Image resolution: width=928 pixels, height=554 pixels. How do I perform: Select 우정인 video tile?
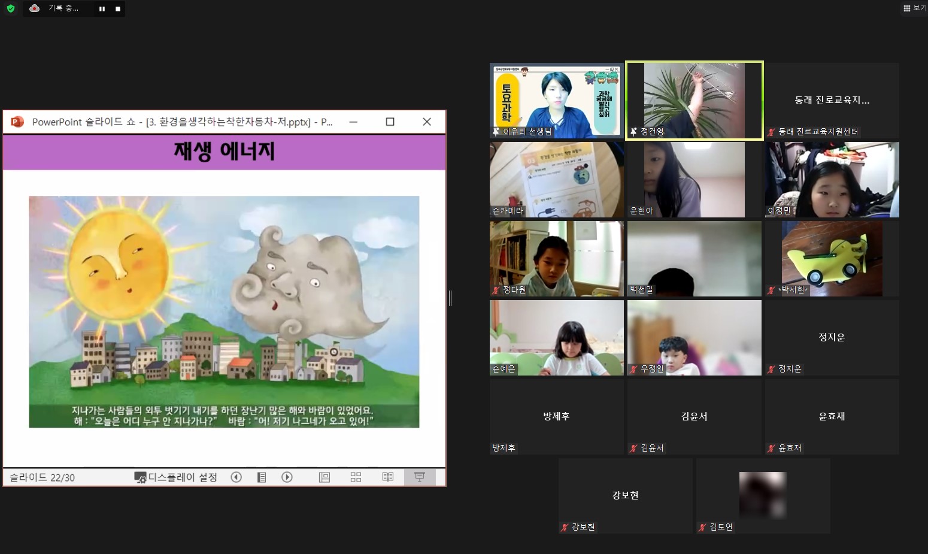click(x=695, y=338)
